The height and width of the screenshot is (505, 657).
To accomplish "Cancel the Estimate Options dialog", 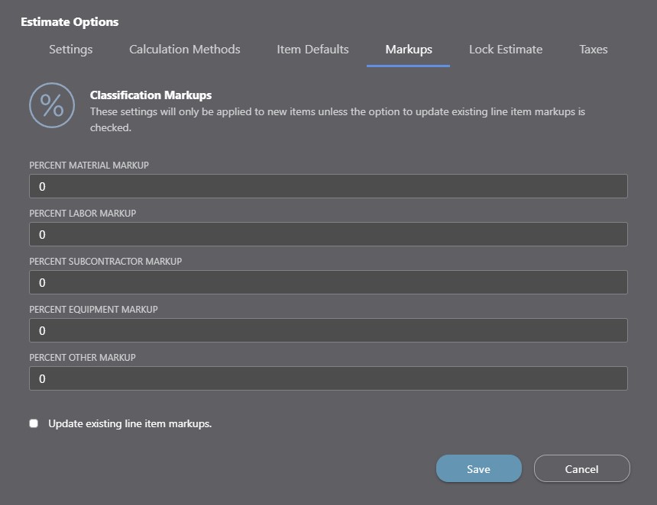I will pos(581,469).
